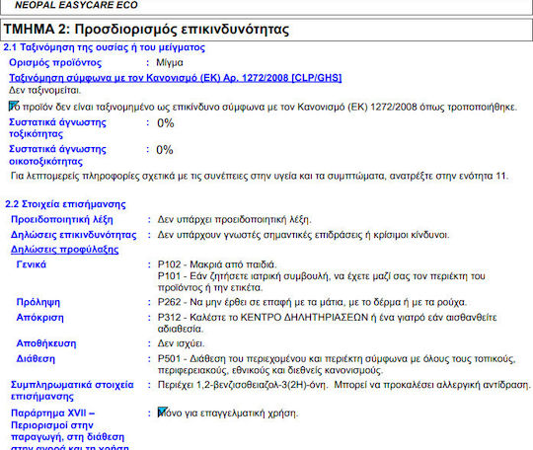This screenshot has height=450, width=533.
Task: Click the 'P102 - Μακριά από παιδιά' statement
Action: click(x=217, y=264)
